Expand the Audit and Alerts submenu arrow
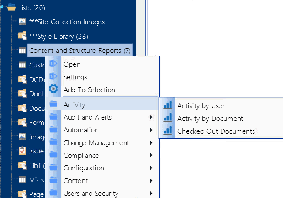The image size is (283, 198). (x=151, y=117)
